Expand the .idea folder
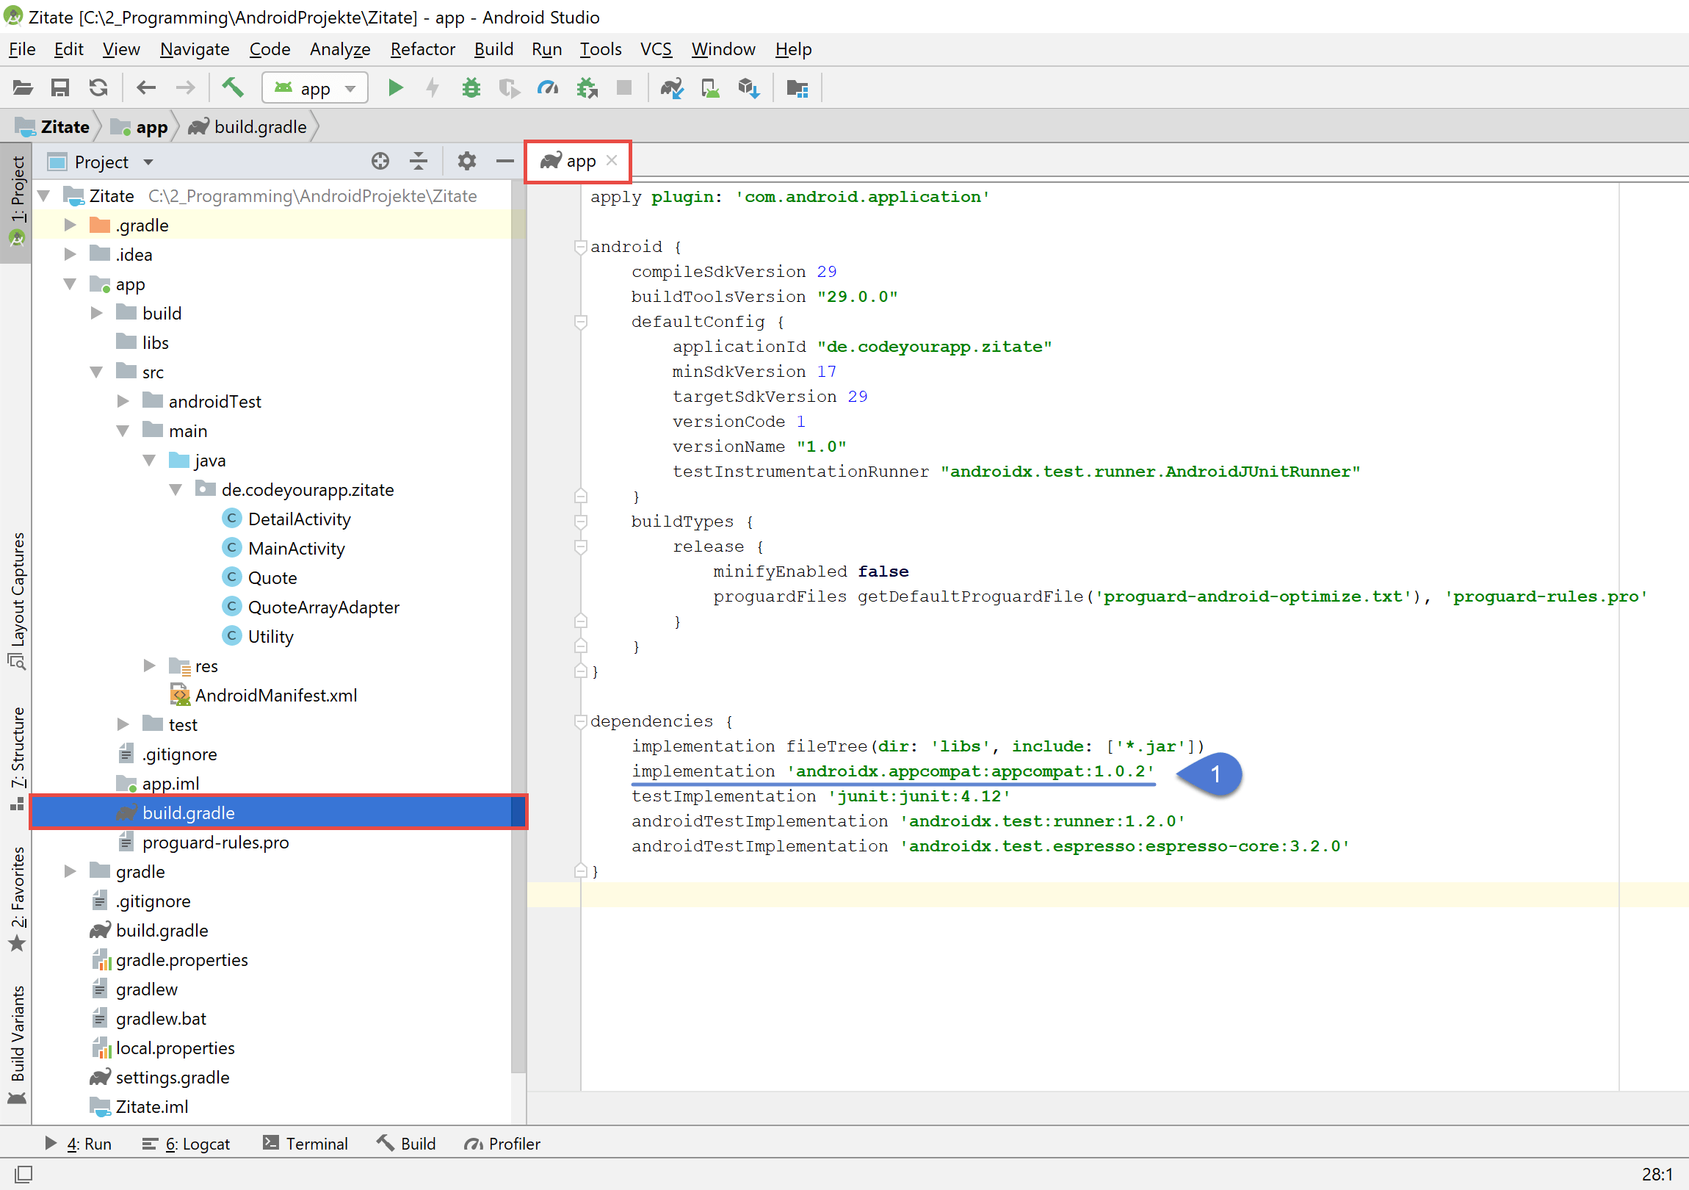The image size is (1689, 1190). 70,255
